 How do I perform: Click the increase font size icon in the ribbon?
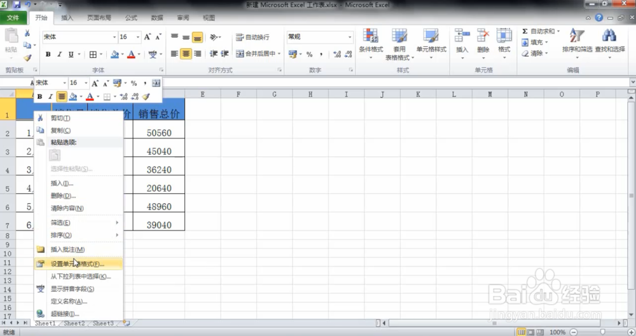pyautogui.click(x=148, y=37)
